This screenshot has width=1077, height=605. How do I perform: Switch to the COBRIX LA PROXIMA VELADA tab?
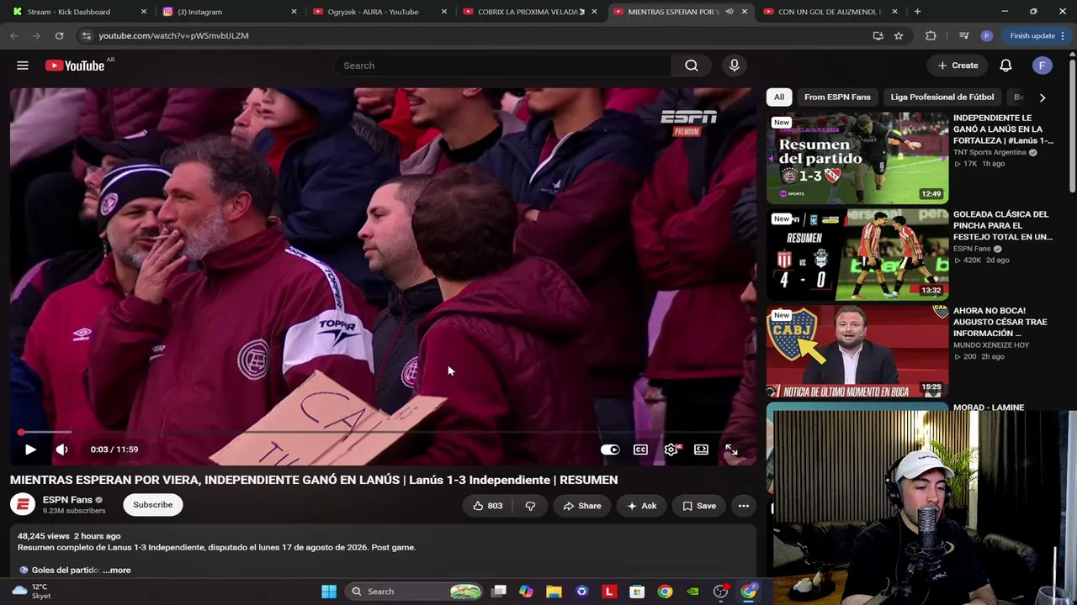(528, 12)
